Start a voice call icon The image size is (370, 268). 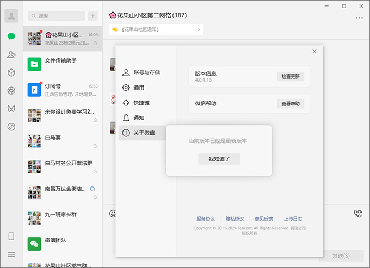(x=358, y=214)
